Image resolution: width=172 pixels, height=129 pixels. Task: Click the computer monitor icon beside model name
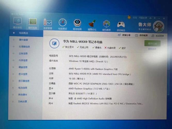54,44
